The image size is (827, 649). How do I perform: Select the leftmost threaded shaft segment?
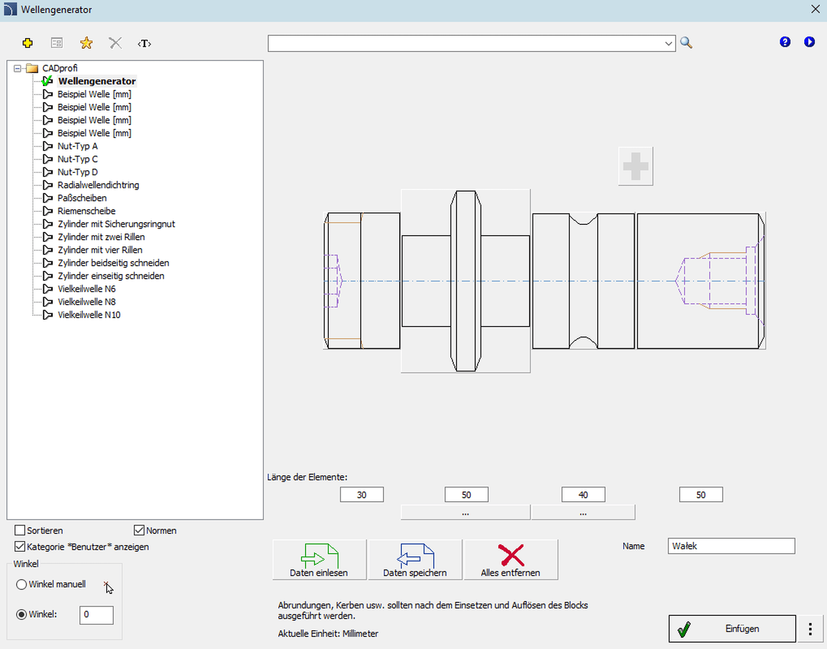pos(362,281)
